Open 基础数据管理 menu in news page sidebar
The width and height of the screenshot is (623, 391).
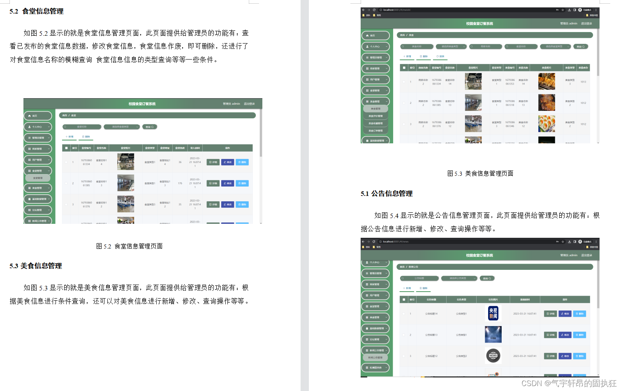click(375, 329)
